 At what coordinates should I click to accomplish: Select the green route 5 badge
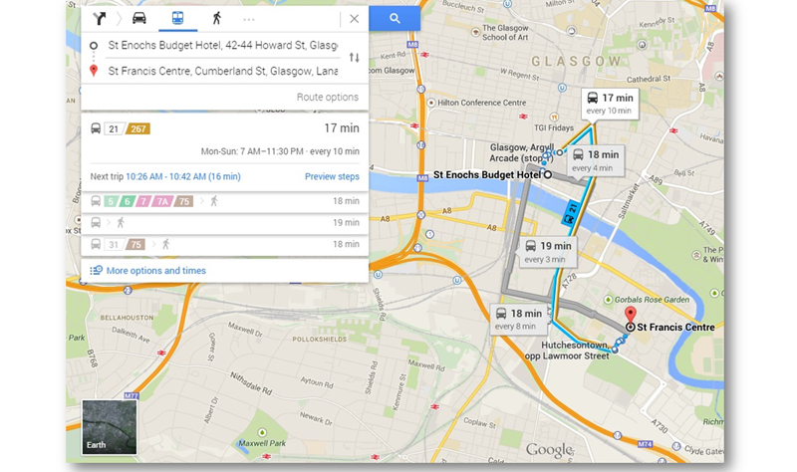click(x=111, y=202)
